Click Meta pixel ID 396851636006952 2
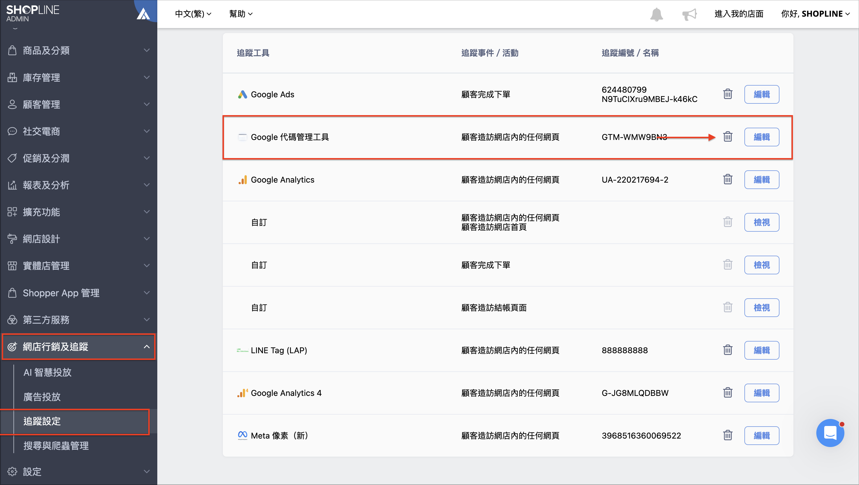Image resolution: width=859 pixels, height=485 pixels. tap(641, 436)
